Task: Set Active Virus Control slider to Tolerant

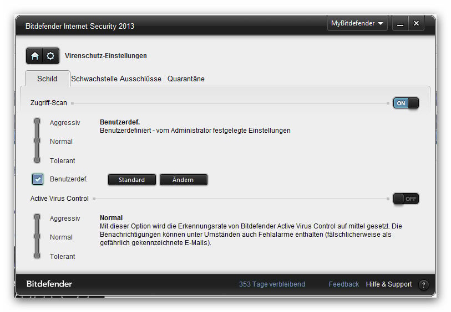Action: pyautogui.click(x=37, y=255)
